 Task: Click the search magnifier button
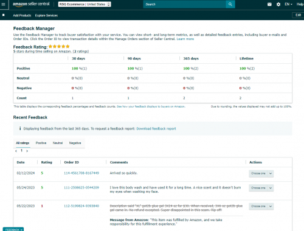click(230, 4)
